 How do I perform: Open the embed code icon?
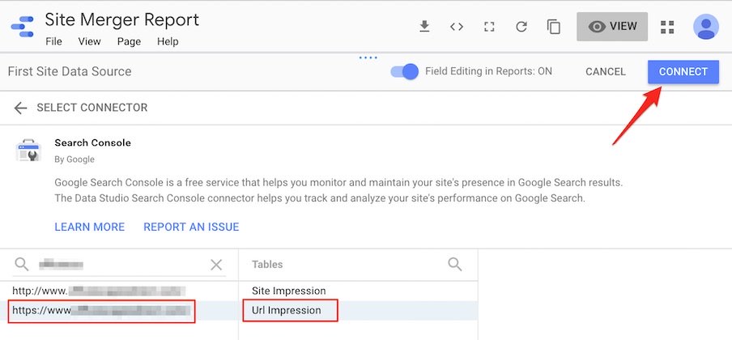click(x=457, y=27)
